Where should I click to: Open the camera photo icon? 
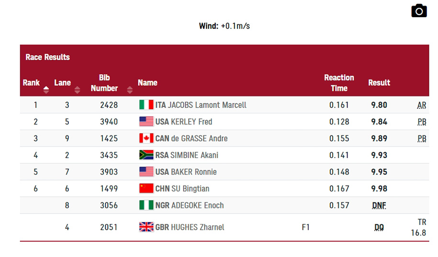(419, 11)
